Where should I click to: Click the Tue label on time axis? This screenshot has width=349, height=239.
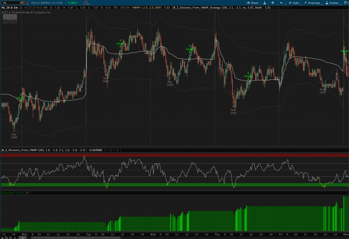tap(88, 234)
